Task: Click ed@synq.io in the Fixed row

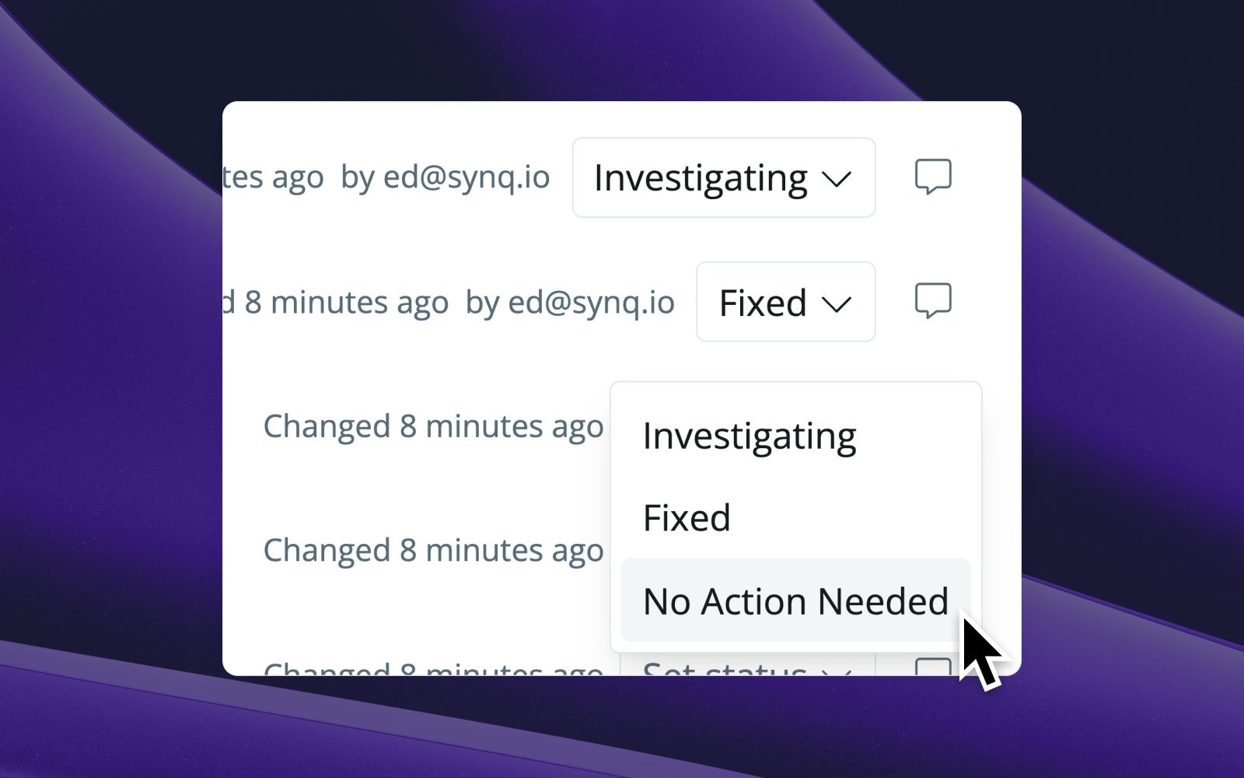Action: coord(591,302)
